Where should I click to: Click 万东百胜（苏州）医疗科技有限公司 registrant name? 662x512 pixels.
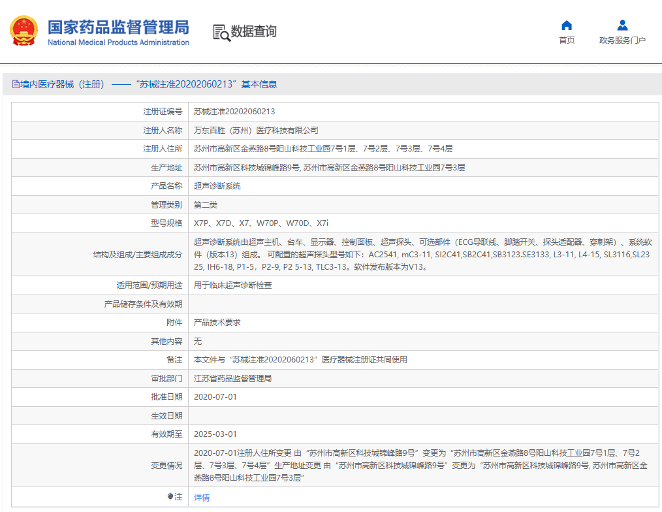pos(256,131)
